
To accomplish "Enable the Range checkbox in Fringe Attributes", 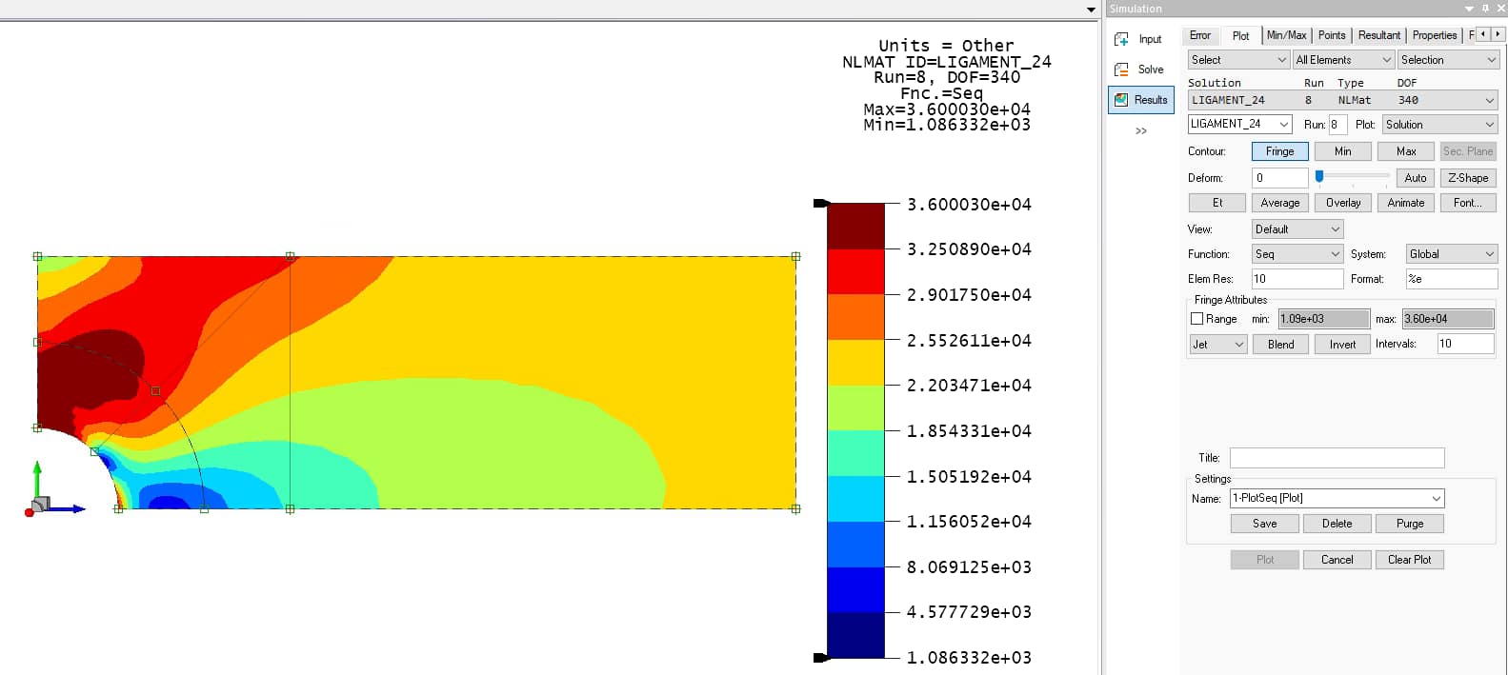I will pyautogui.click(x=1197, y=319).
